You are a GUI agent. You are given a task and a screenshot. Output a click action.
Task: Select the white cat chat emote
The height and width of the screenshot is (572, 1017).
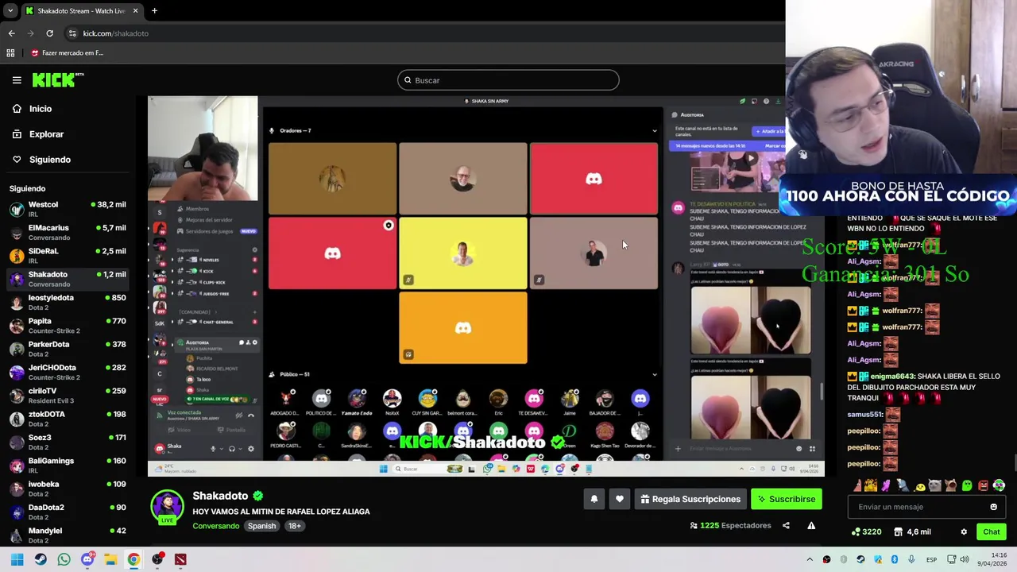point(934,485)
